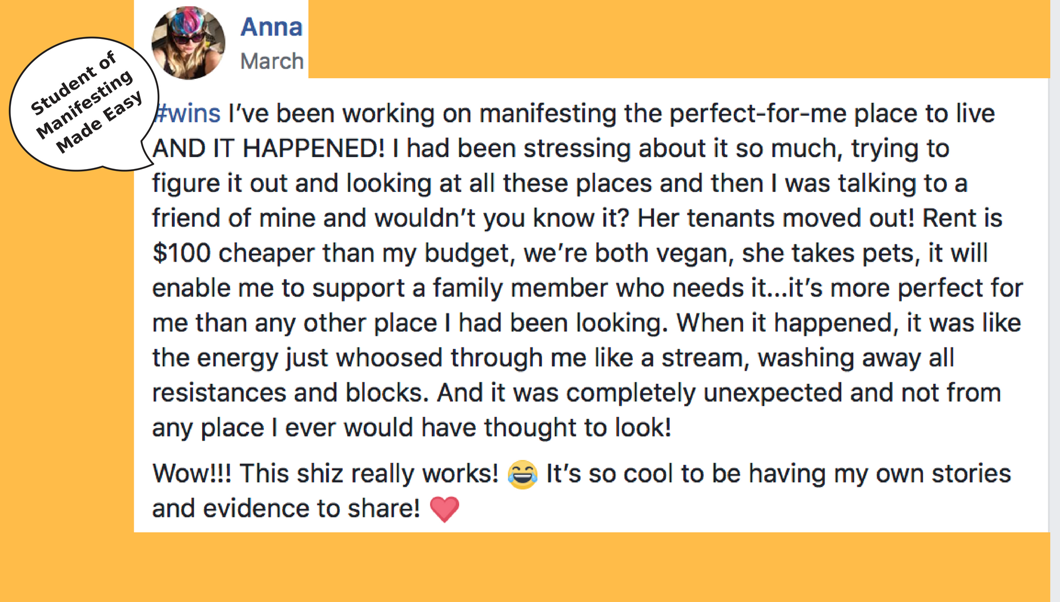This screenshot has width=1060, height=602.
Task: Click "Wow!!! This shiz really works!" sentence
Action: (326, 473)
